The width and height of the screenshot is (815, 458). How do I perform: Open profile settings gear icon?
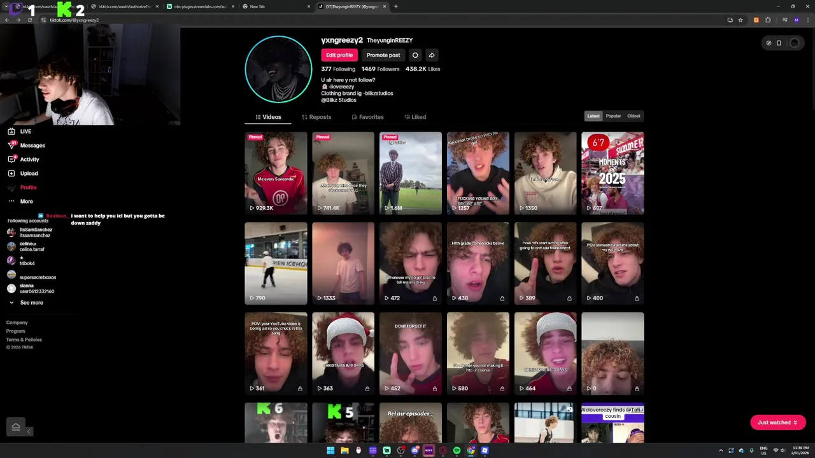tap(415, 55)
